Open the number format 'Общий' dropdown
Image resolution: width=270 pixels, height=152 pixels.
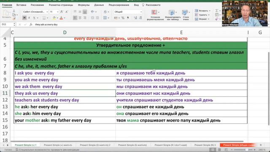(128, 12)
